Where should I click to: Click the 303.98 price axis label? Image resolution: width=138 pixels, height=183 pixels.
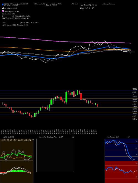pos(135,114)
